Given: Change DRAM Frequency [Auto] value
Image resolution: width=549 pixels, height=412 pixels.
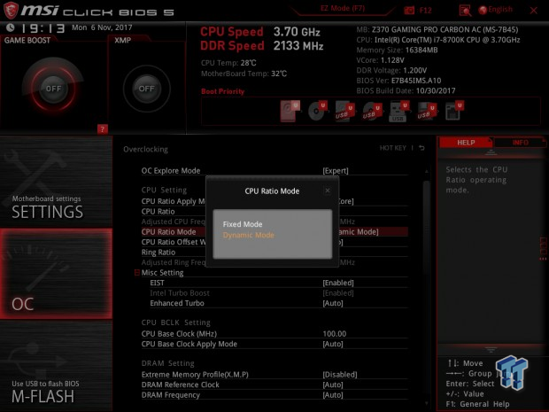Looking at the screenshot, I should (333, 395).
